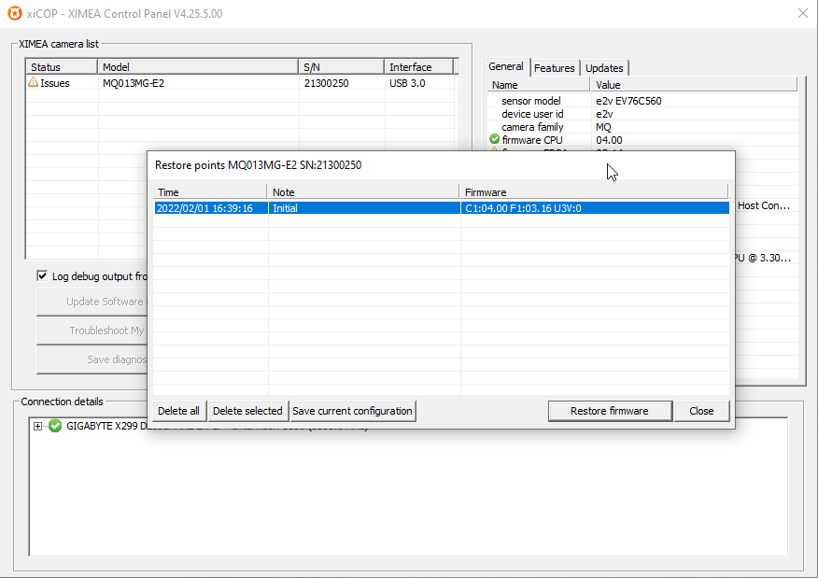Viewport: 818px width, 578px height.
Task: Click the Model column header
Action: click(x=198, y=67)
